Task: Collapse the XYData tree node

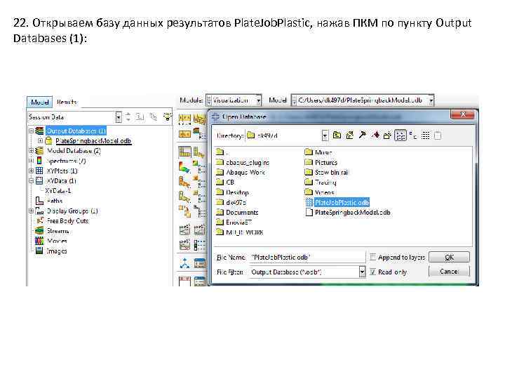Action: point(32,181)
